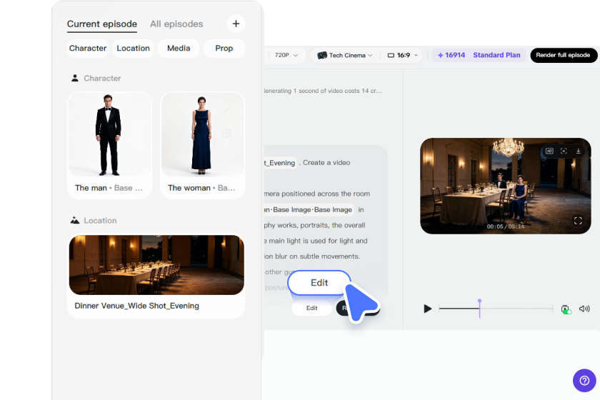Click the Location section heading
Viewport: 600px width, 400px height.
[x=100, y=221]
